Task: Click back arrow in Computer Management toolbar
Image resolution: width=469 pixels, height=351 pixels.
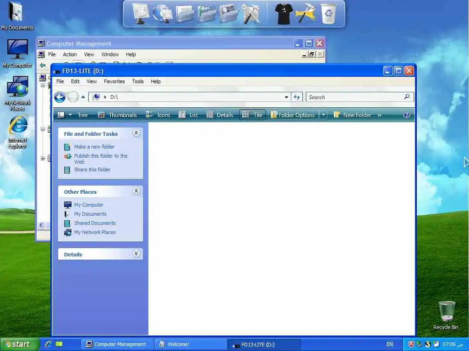Action: click(43, 65)
